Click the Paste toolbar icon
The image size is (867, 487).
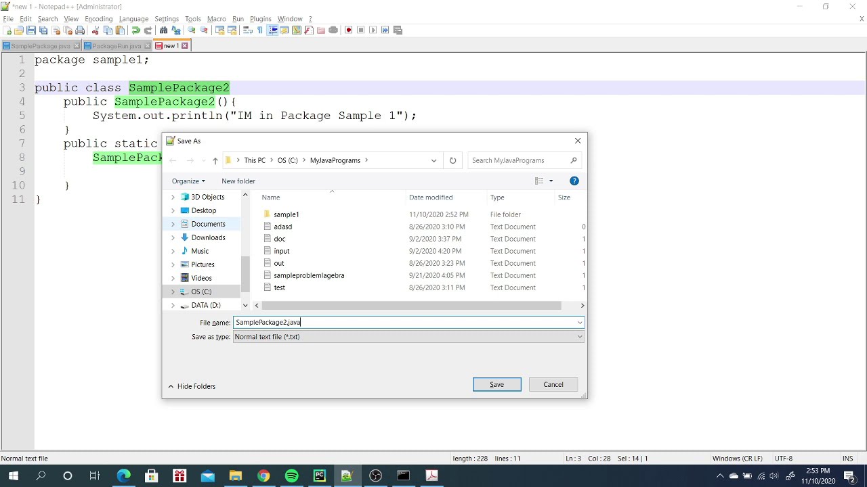point(120,30)
